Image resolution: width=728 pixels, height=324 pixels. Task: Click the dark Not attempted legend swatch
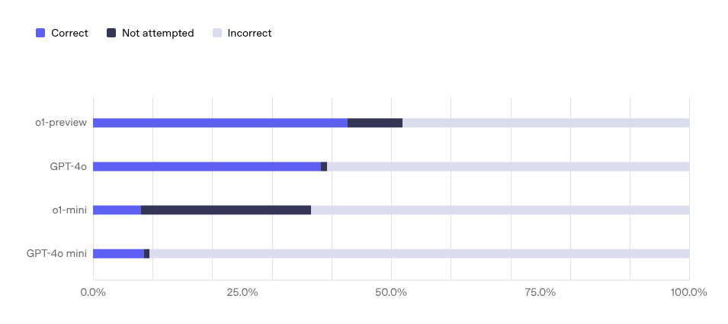(x=111, y=33)
